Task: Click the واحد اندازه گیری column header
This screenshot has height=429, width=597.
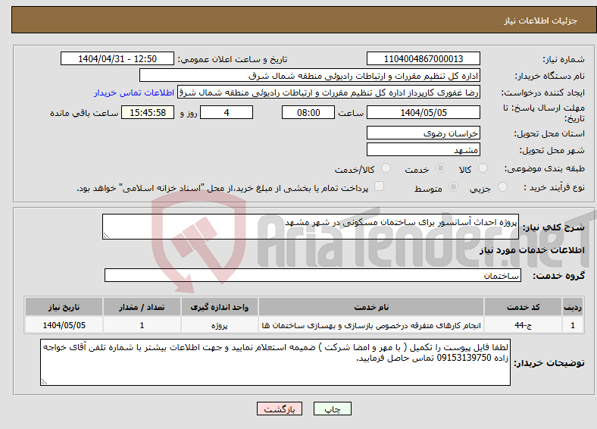Action: click(x=219, y=307)
